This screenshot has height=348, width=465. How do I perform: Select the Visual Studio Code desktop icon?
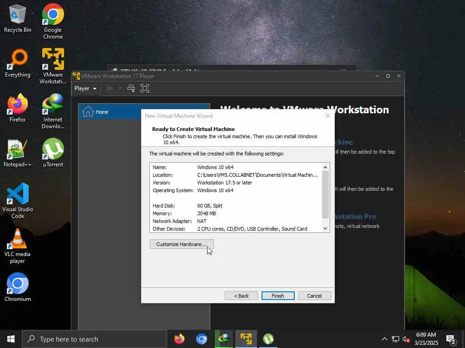tap(18, 201)
